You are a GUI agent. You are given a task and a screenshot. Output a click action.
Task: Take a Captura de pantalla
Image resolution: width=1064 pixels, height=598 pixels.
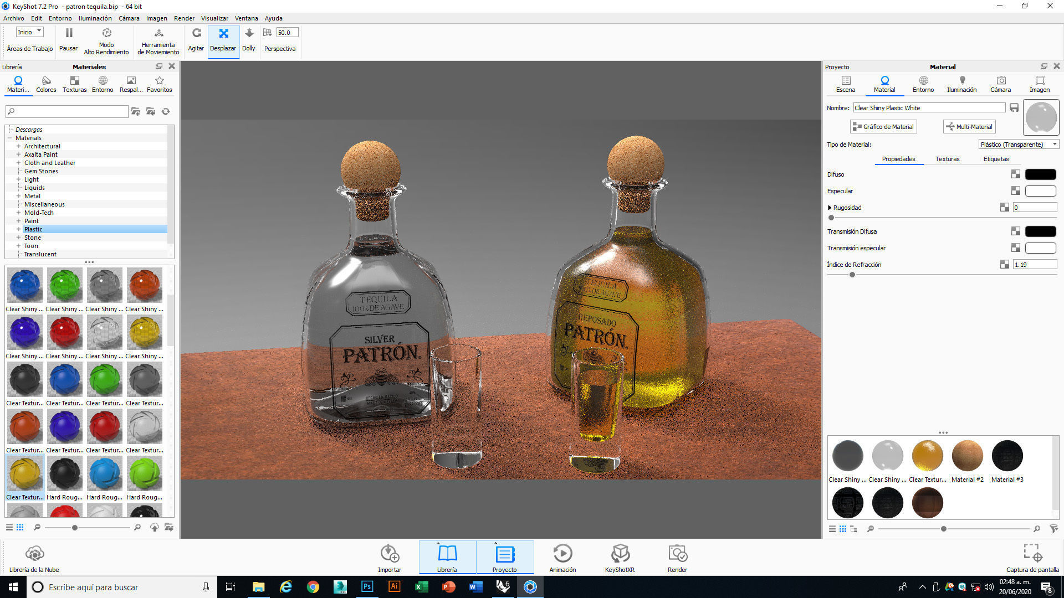[1032, 558]
